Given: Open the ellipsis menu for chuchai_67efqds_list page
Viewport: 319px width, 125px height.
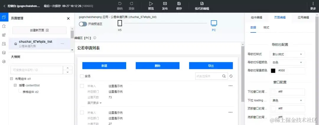Looking at the screenshot, I should click(62, 44).
